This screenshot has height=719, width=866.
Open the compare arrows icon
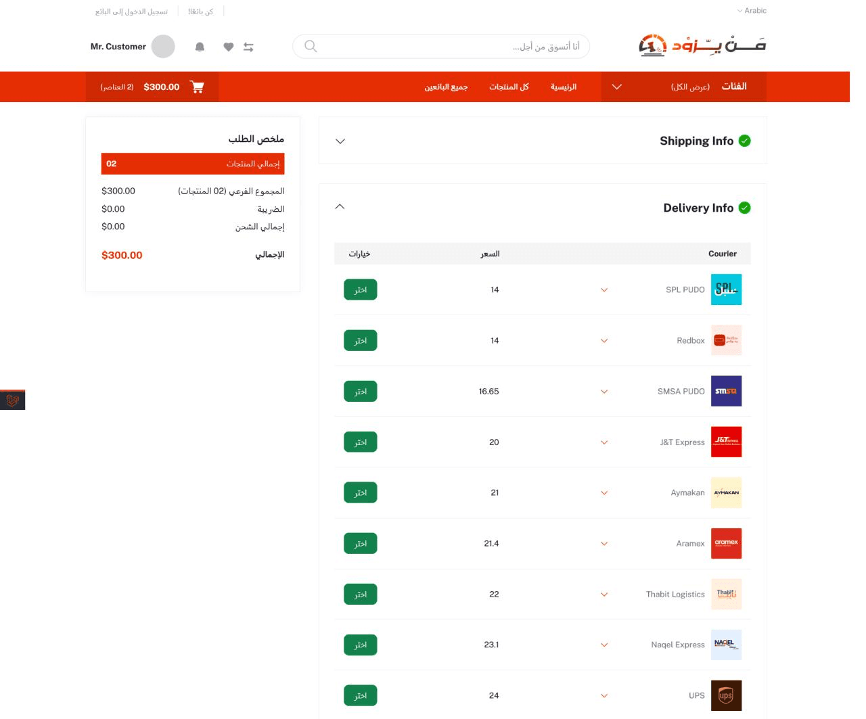[x=248, y=47]
